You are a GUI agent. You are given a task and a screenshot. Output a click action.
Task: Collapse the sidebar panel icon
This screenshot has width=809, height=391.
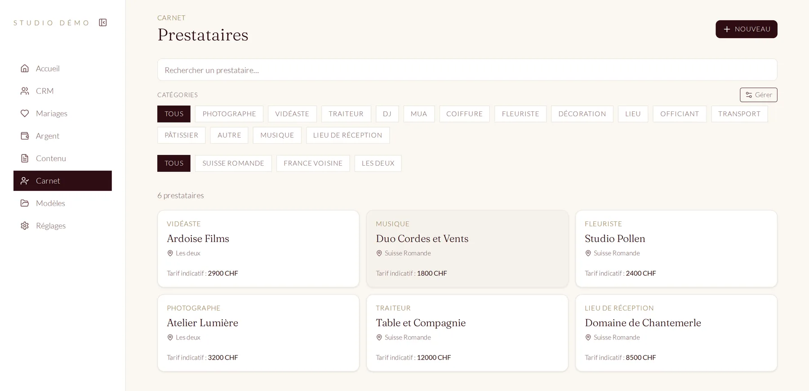[x=103, y=22]
